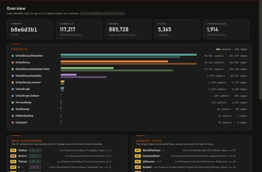This screenshot has height=172, width=262.
Task: Click the Most Referenced section heading
Action: [27, 141]
